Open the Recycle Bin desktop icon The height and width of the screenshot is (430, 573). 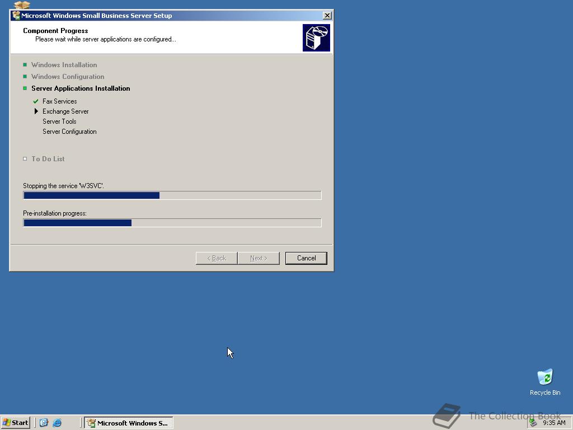[x=545, y=382]
